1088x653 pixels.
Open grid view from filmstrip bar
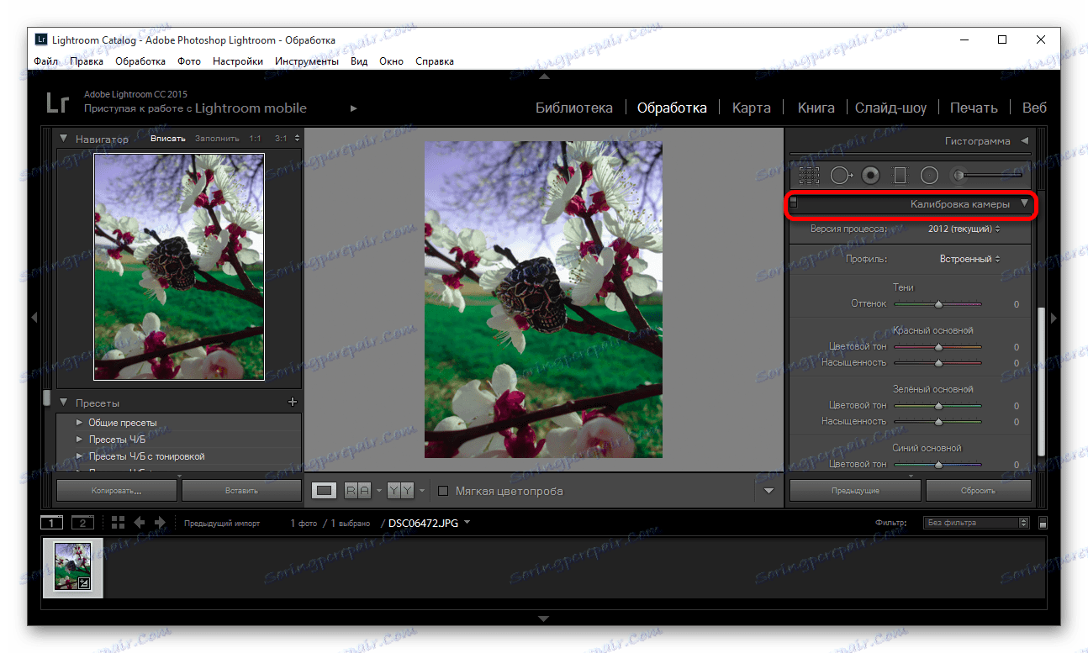tap(118, 523)
